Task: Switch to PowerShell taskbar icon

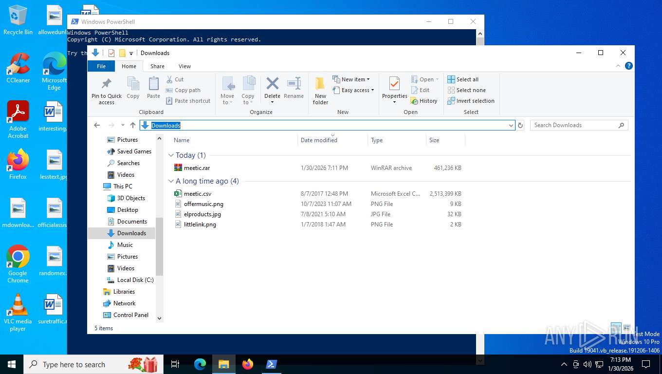Action: coord(272,364)
